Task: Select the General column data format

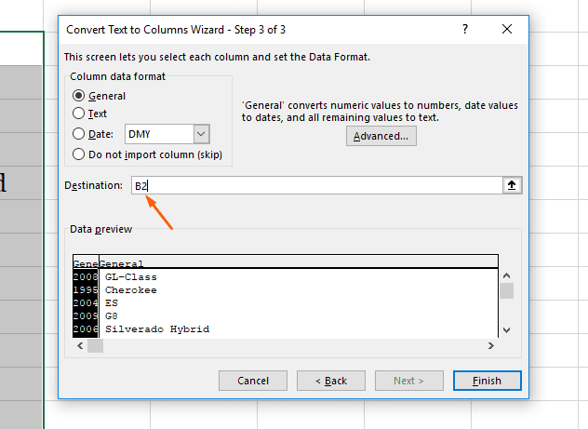Action: click(x=79, y=96)
